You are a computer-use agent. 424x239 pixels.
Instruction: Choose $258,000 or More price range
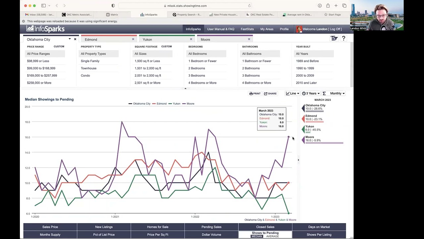pos(39,83)
